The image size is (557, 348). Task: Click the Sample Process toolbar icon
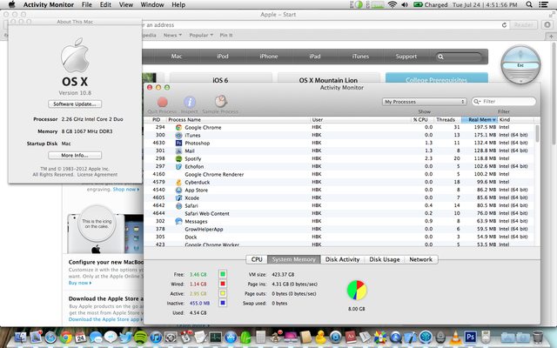[x=220, y=102]
